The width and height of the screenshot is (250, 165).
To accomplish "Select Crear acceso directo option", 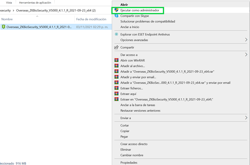I will (134, 144).
